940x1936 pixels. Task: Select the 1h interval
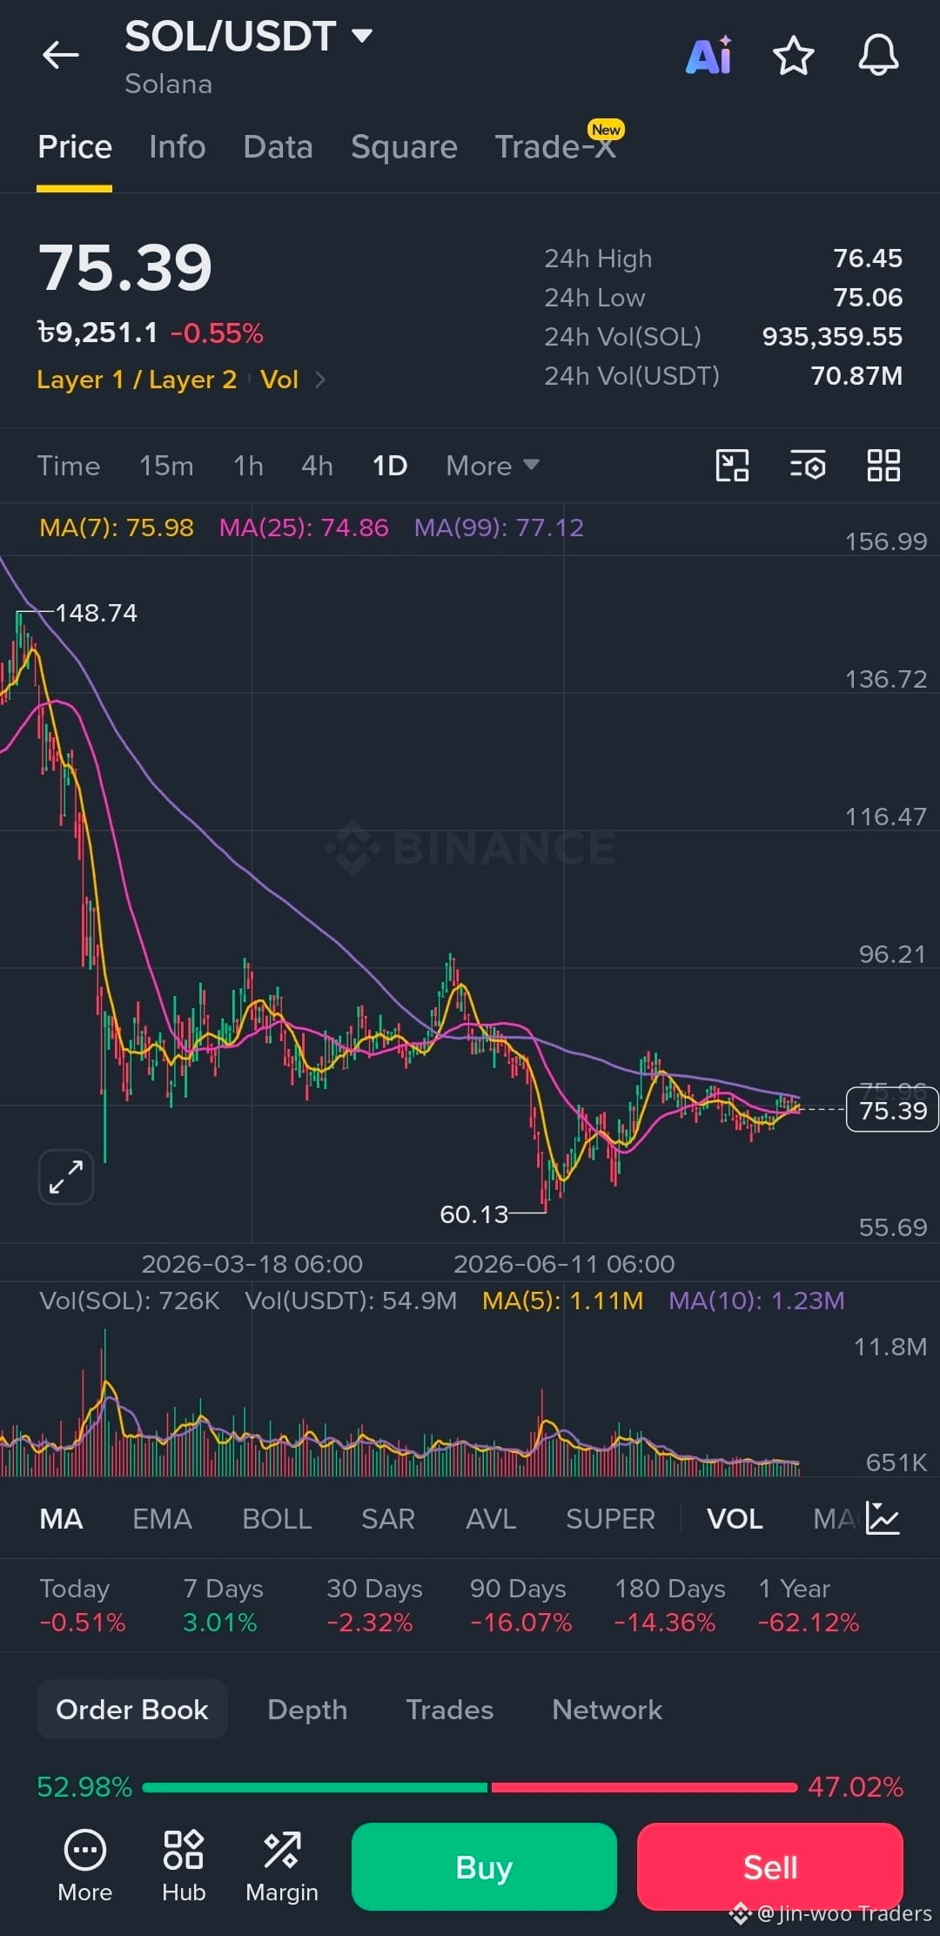click(x=248, y=466)
